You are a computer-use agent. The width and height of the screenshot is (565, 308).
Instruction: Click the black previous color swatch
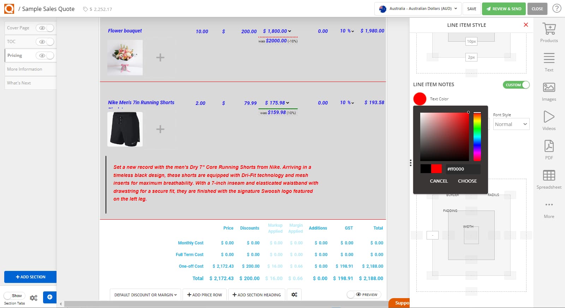426,169
